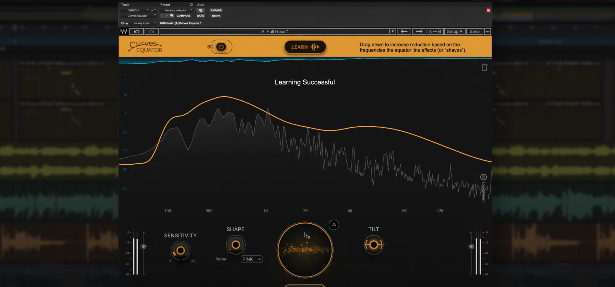
Task: Click the Waves logo icon
Action: tap(124, 32)
